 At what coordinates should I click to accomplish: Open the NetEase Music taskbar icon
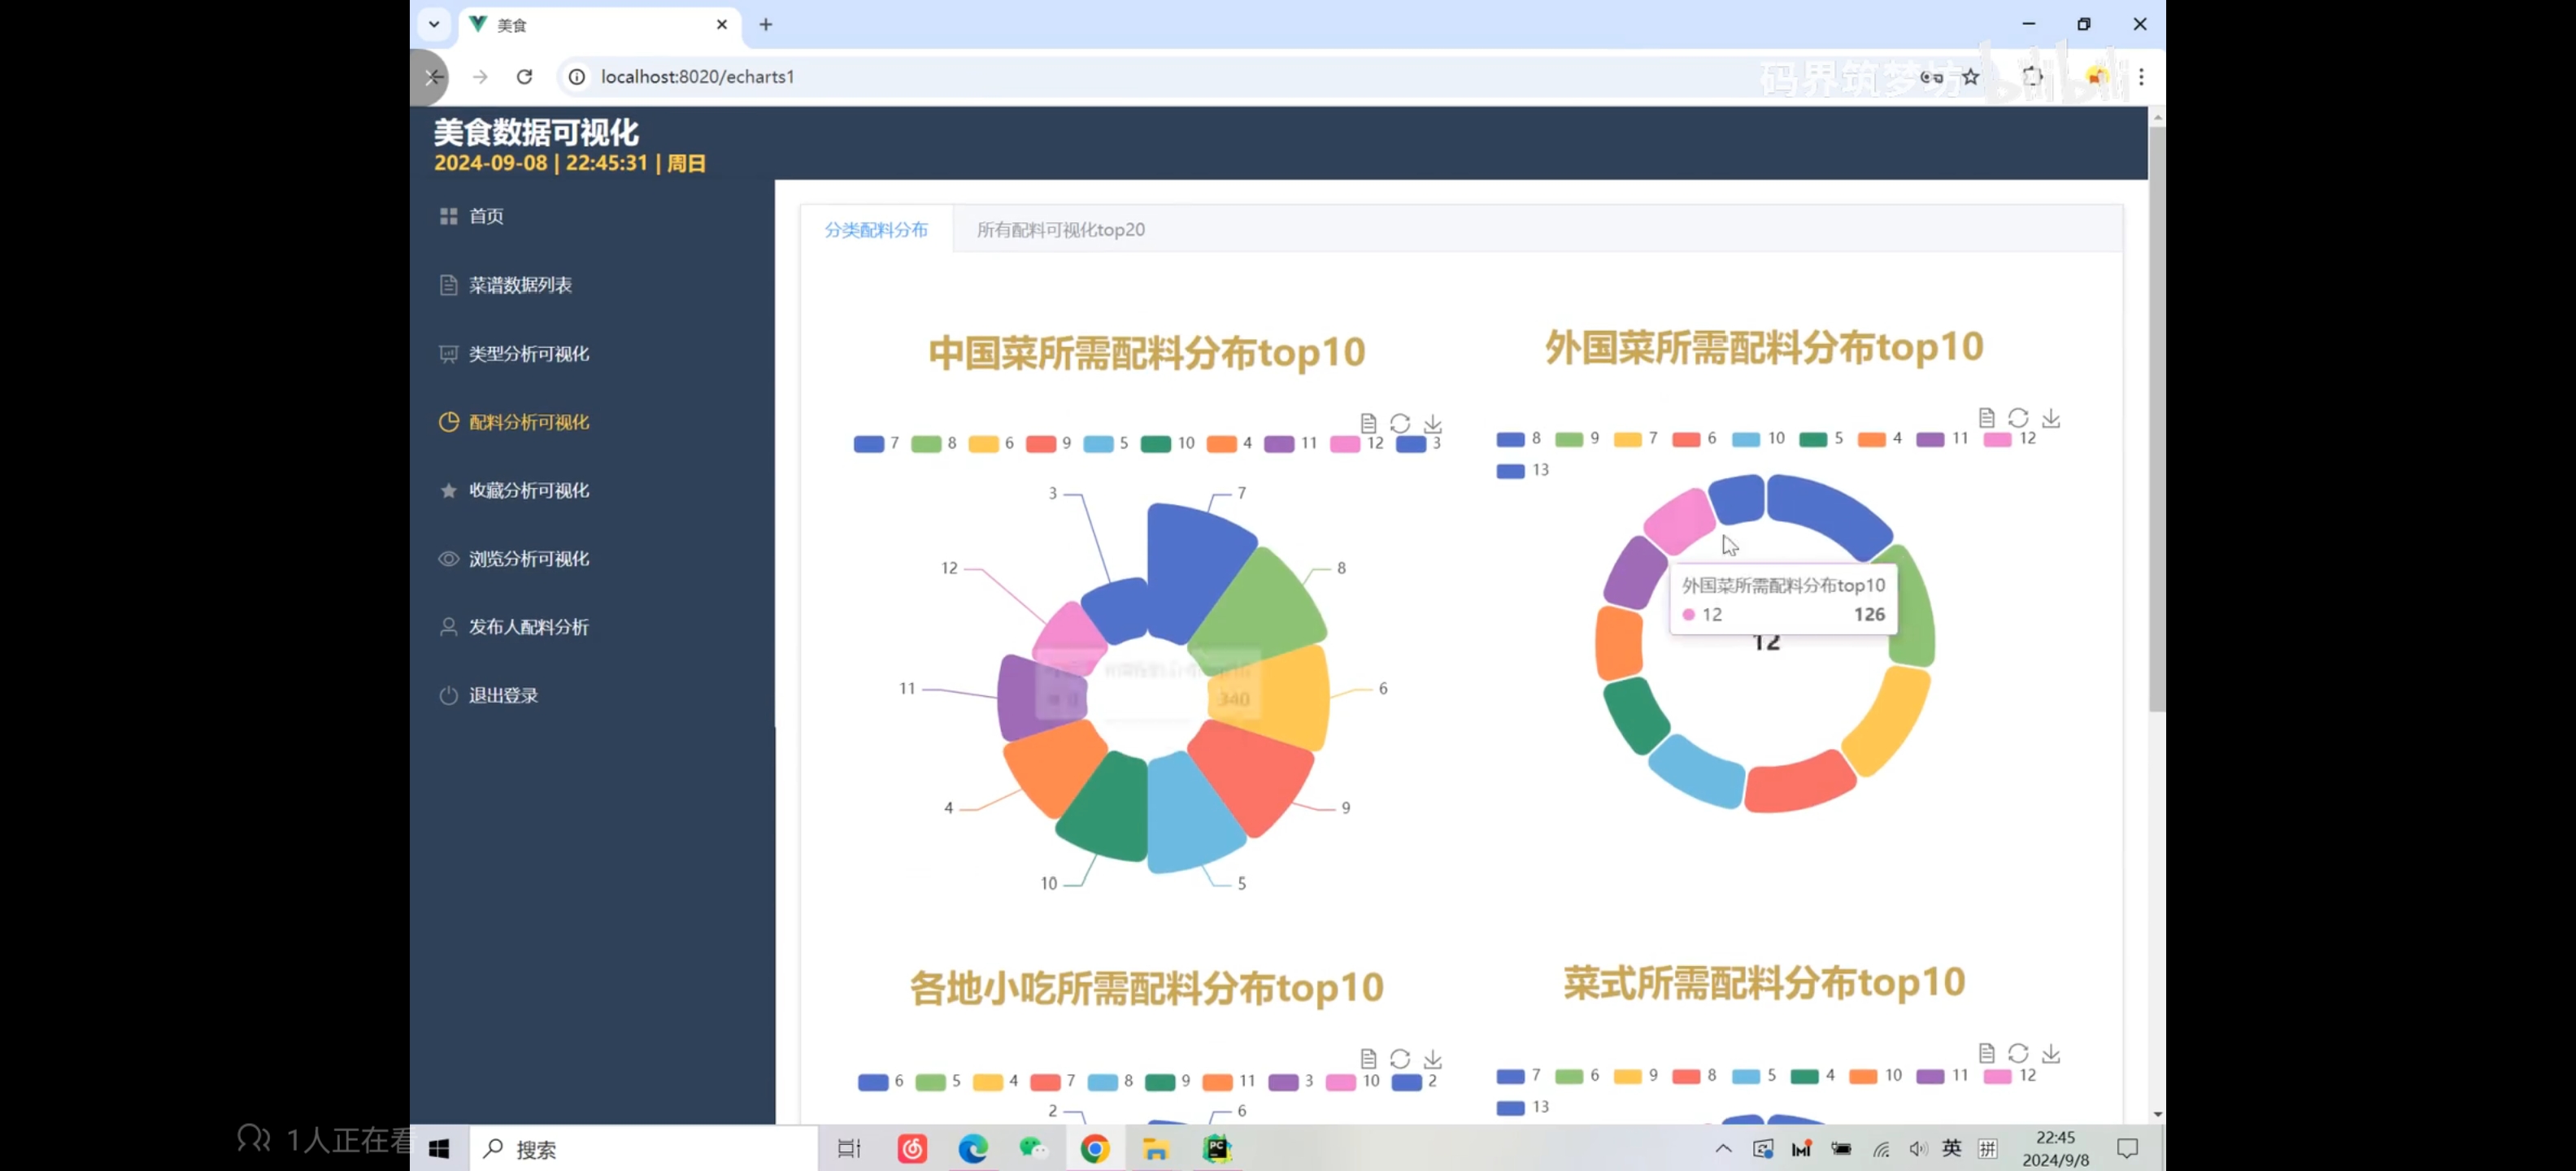click(x=912, y=1148)
